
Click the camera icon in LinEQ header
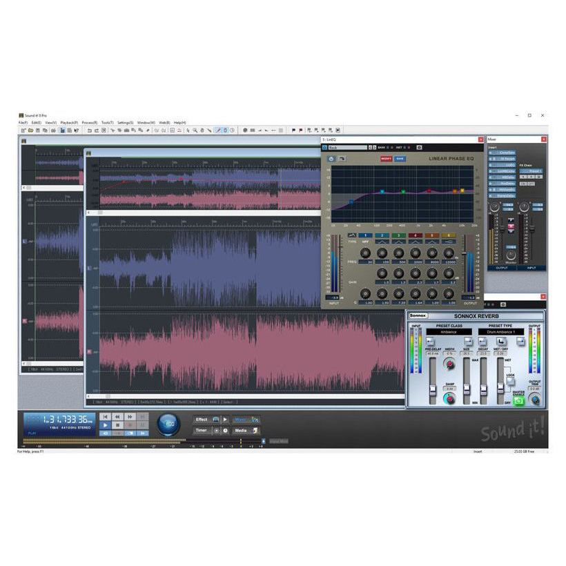pos(419,148)
